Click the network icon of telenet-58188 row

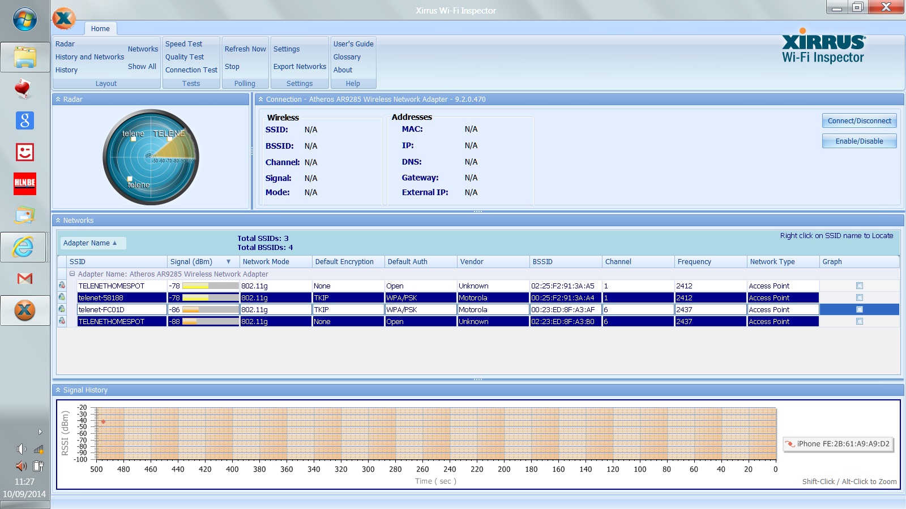(x=62, y=297)
